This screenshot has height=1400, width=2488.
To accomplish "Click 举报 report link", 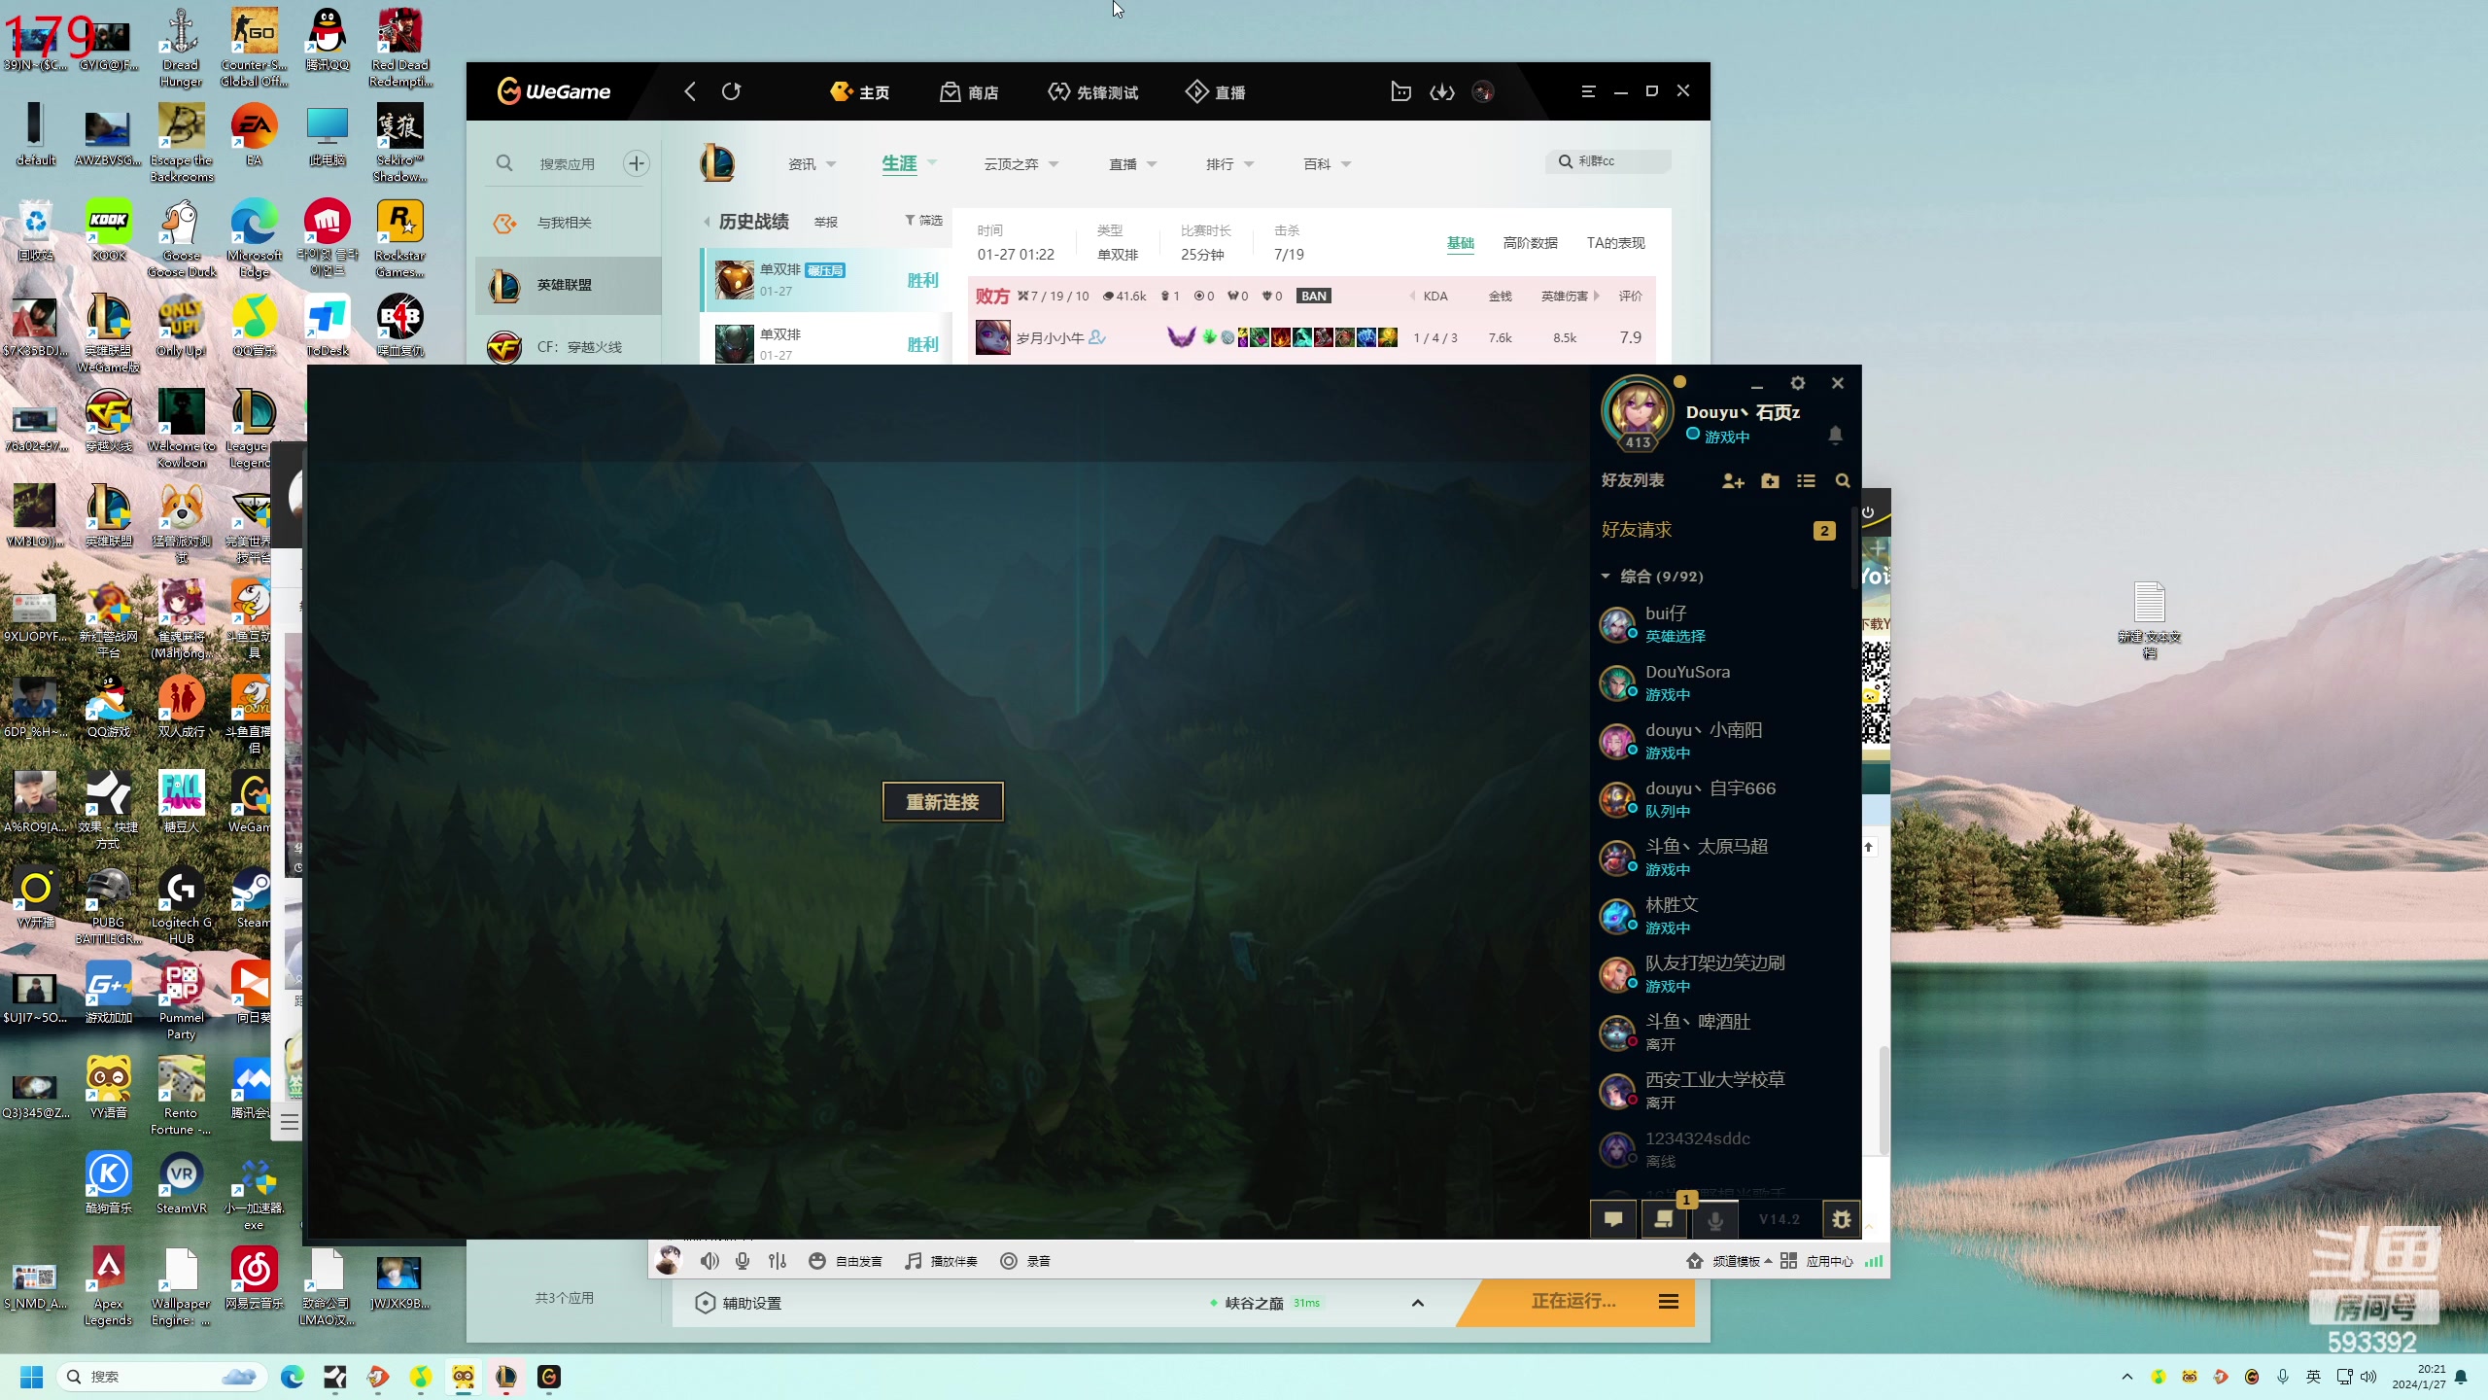I will coord(825,222).
